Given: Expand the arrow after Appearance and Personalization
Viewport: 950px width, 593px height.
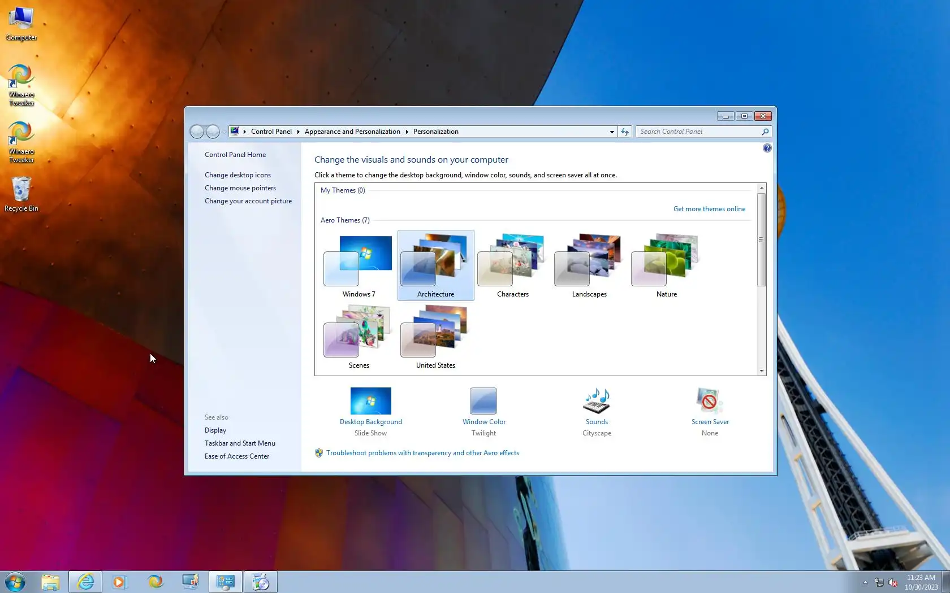Looking at the screenshot, I should click(407, 132).
